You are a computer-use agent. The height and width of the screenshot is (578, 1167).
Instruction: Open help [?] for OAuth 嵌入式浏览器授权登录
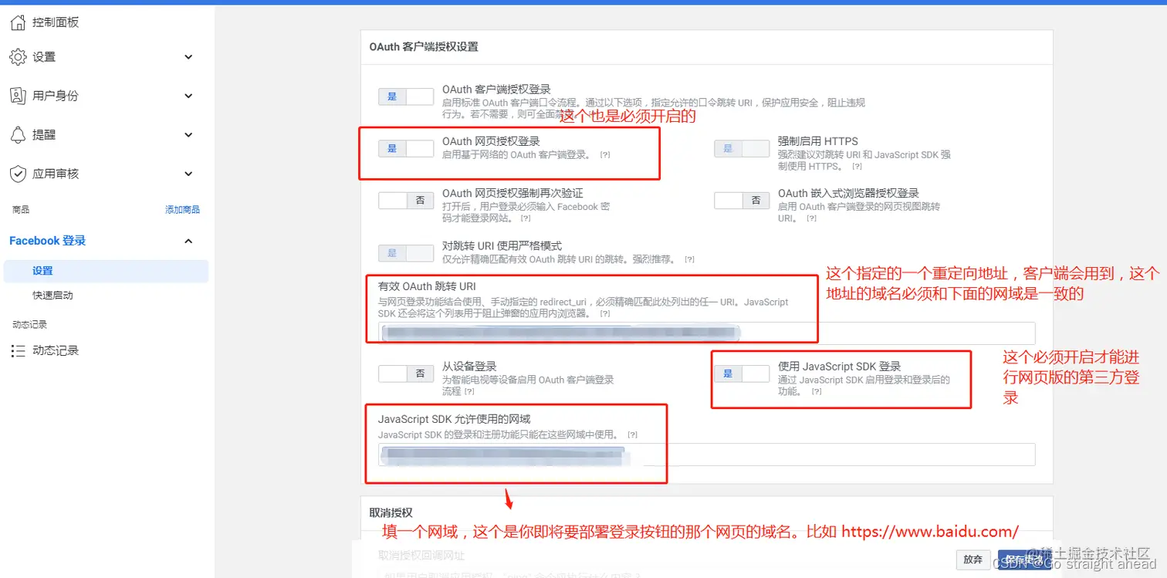[x=811, y=219]
